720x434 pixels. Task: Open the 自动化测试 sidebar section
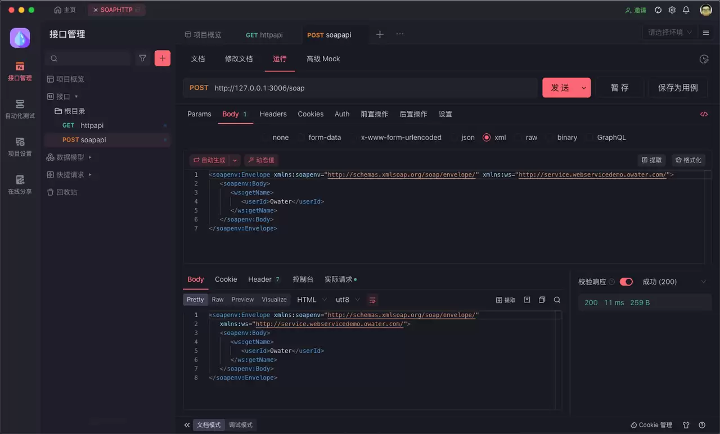pos(20,109)
